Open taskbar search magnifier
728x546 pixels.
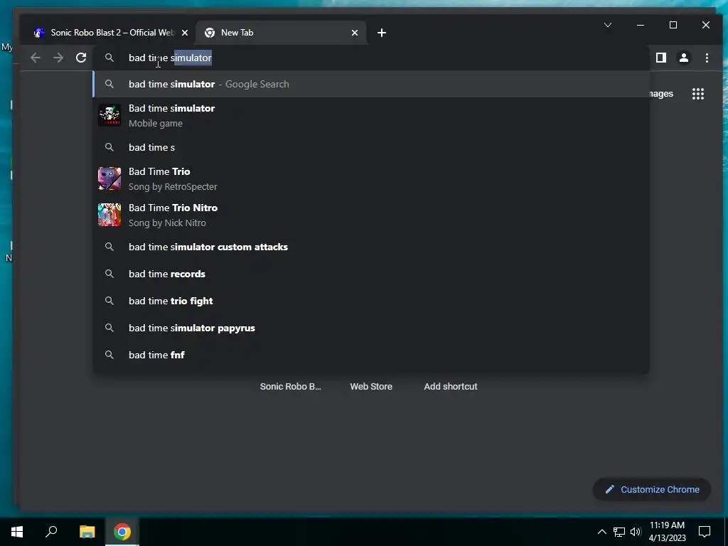tap(51, 532)
